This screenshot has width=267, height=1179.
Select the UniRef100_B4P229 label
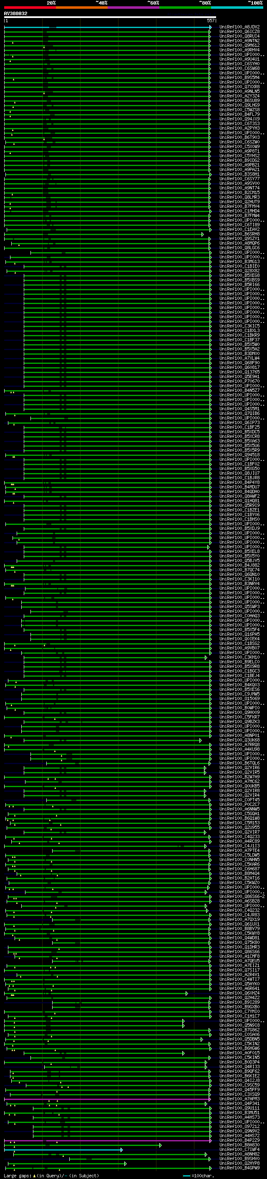coord(239,1140)
